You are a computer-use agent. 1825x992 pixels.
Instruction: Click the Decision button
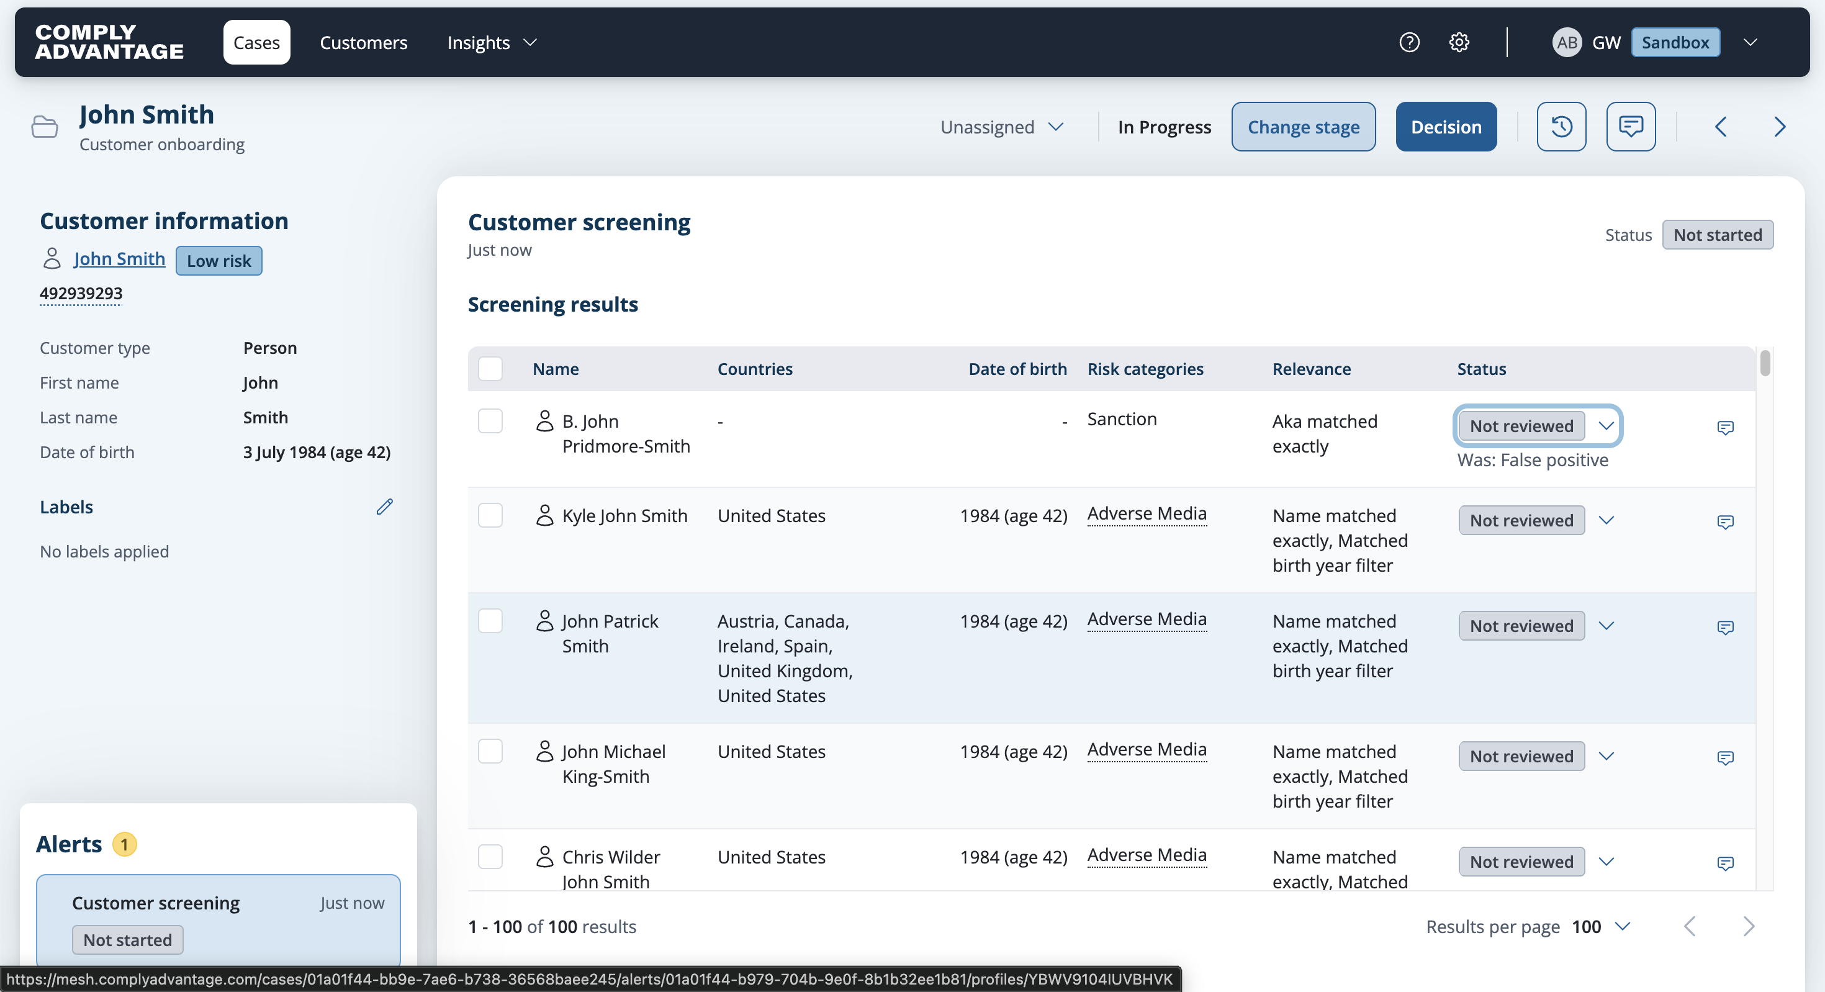coord(1446,127)
